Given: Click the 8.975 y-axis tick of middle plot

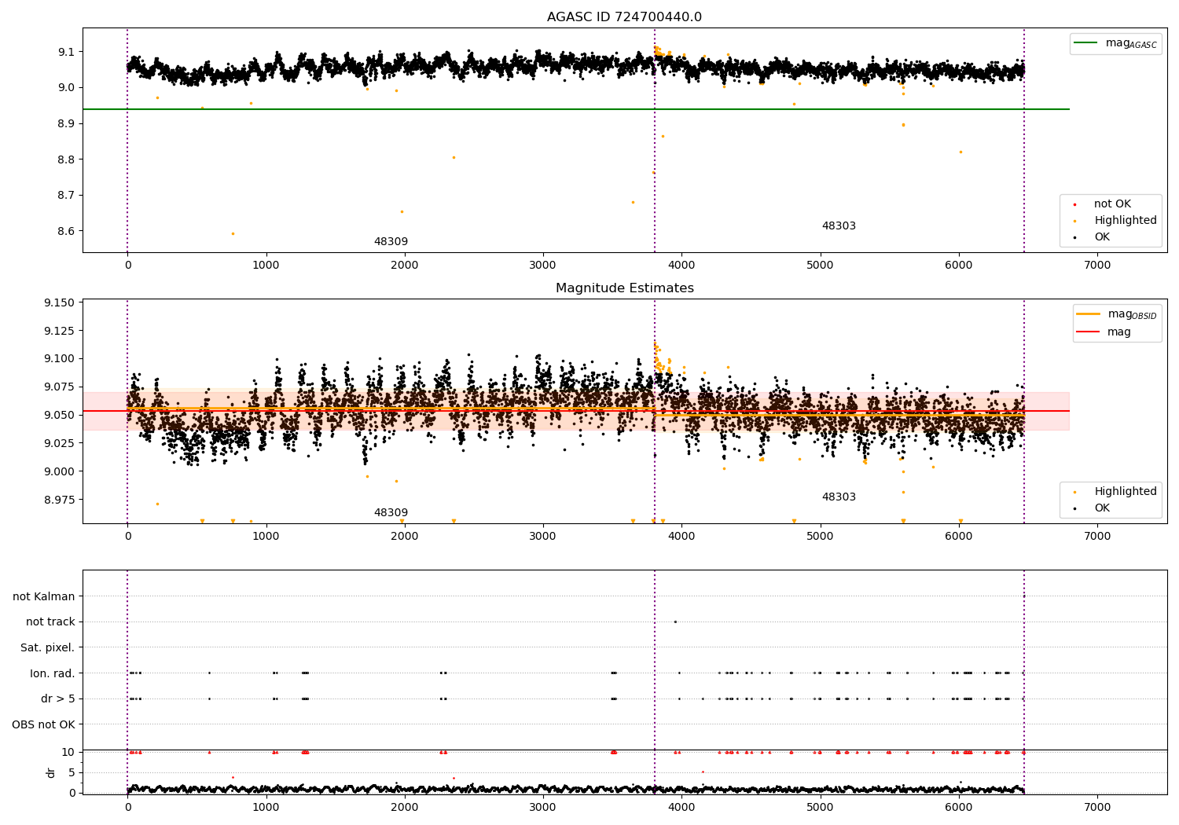Looking at the screenshot, I should 61,500.
